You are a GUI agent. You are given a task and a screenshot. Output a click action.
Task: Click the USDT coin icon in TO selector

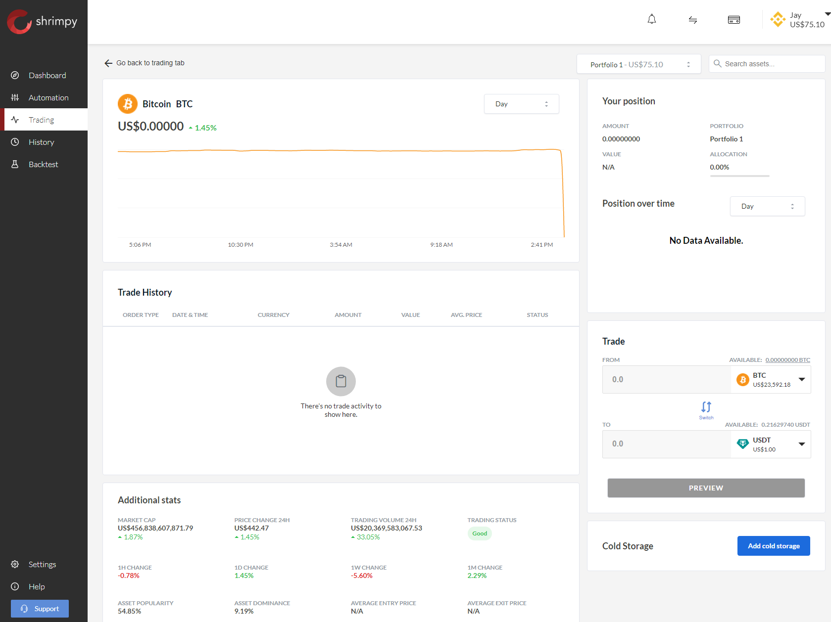[743, 444]
